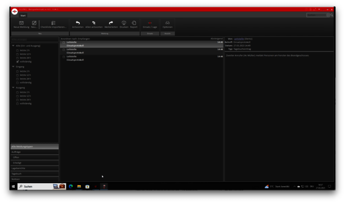Open File Explorer from taskbar
Screen dimensions: 345x203
pyautogui.click(x=79, y=187)
